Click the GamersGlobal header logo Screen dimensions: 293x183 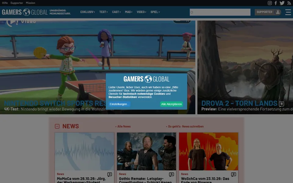click(25, 12)
